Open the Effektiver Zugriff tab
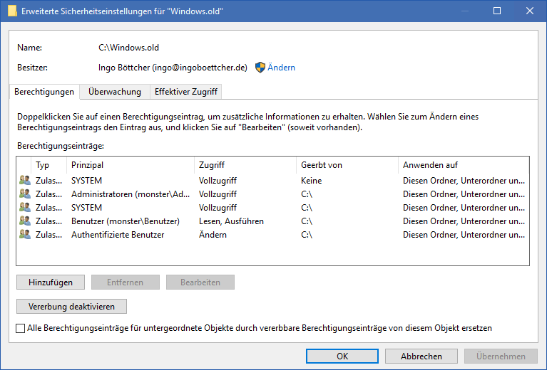547x370 pixels. 186,92
